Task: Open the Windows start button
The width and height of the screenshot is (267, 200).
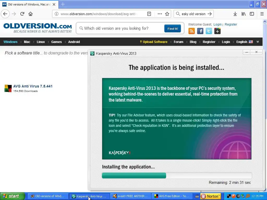Action: tap(12, 196)
